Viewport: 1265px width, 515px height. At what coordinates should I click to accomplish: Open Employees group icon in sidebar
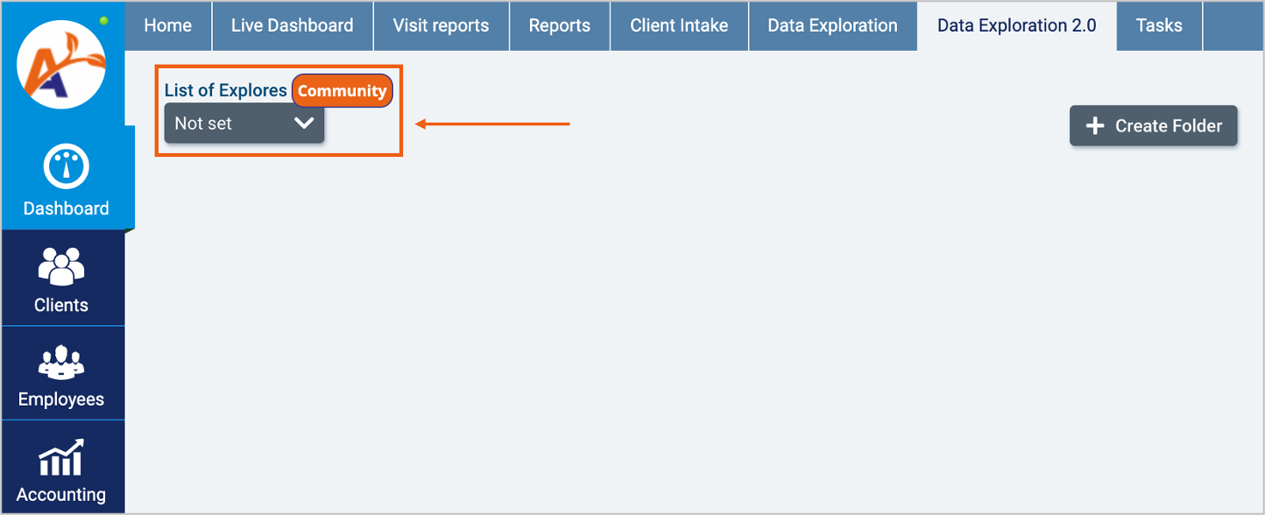click(x=61, y=362)
